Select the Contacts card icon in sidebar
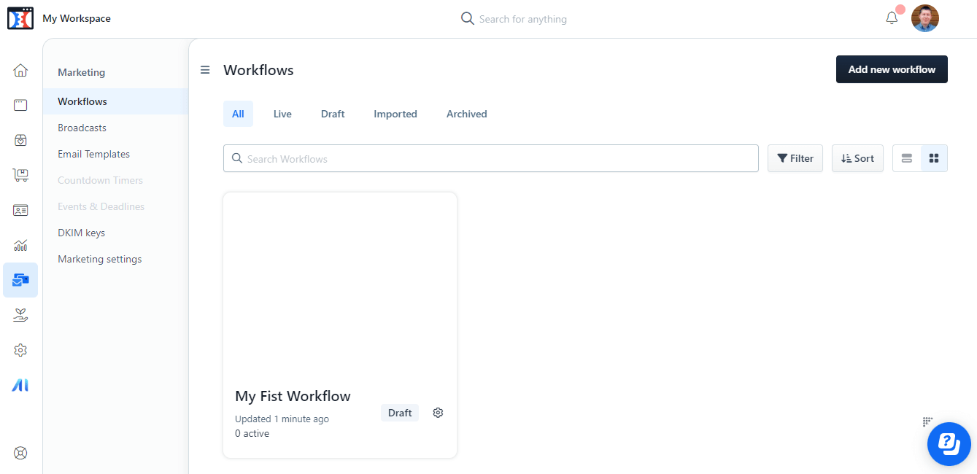 tap(20, 209)
